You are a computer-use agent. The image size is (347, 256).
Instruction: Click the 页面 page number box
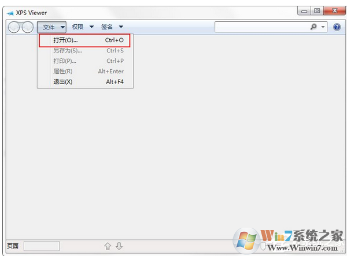tap(42, 246)
